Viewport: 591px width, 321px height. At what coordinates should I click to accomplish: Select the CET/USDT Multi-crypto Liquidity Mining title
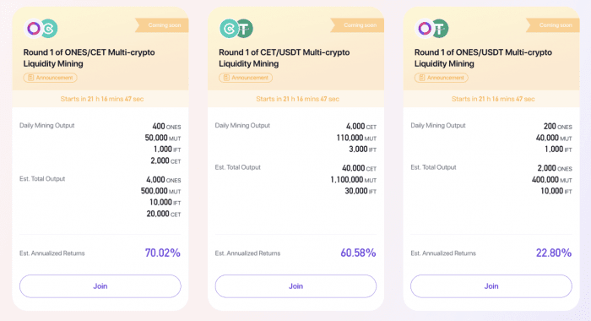tap(285, 57)
